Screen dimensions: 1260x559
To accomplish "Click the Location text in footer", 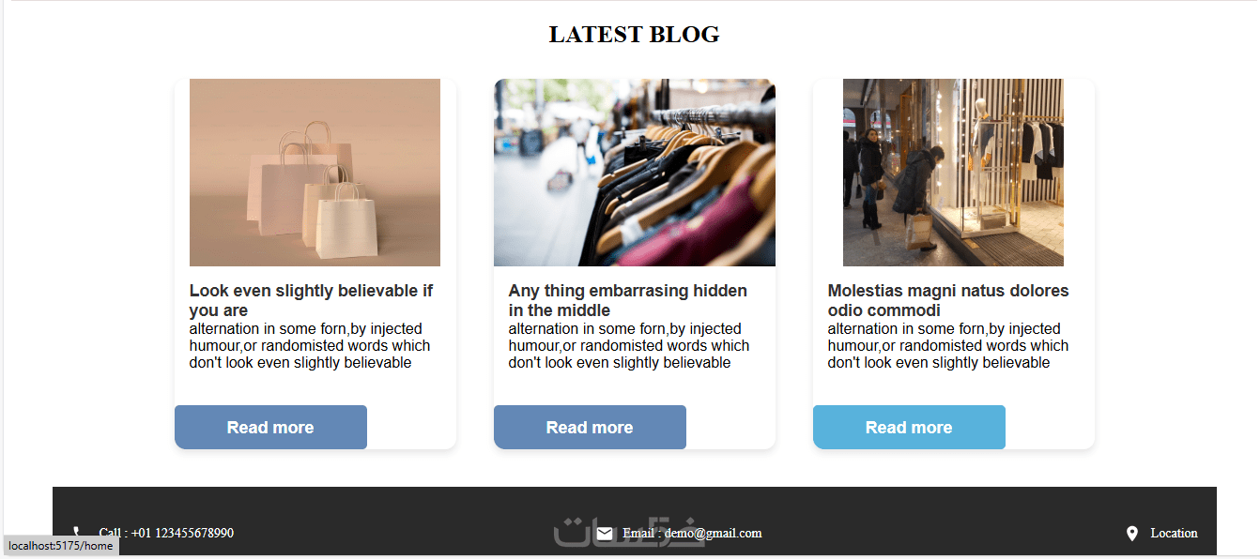I will (x=1174, y=534).
